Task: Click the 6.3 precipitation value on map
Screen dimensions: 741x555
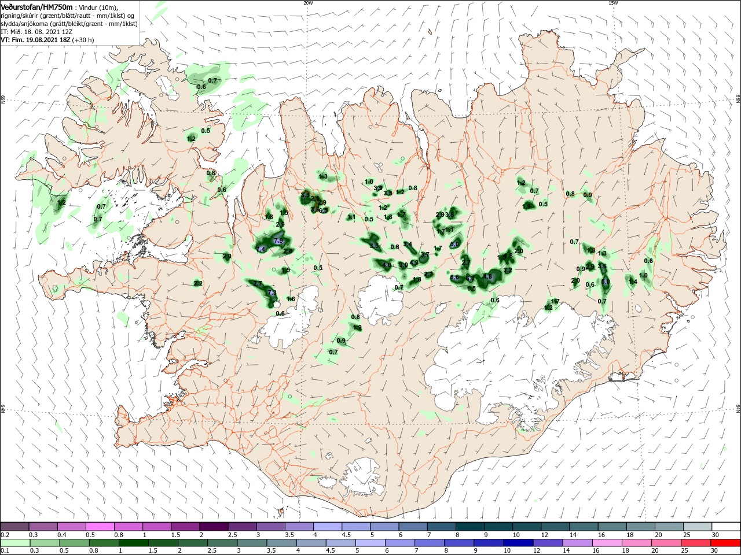Action: [x=469, y=278]
